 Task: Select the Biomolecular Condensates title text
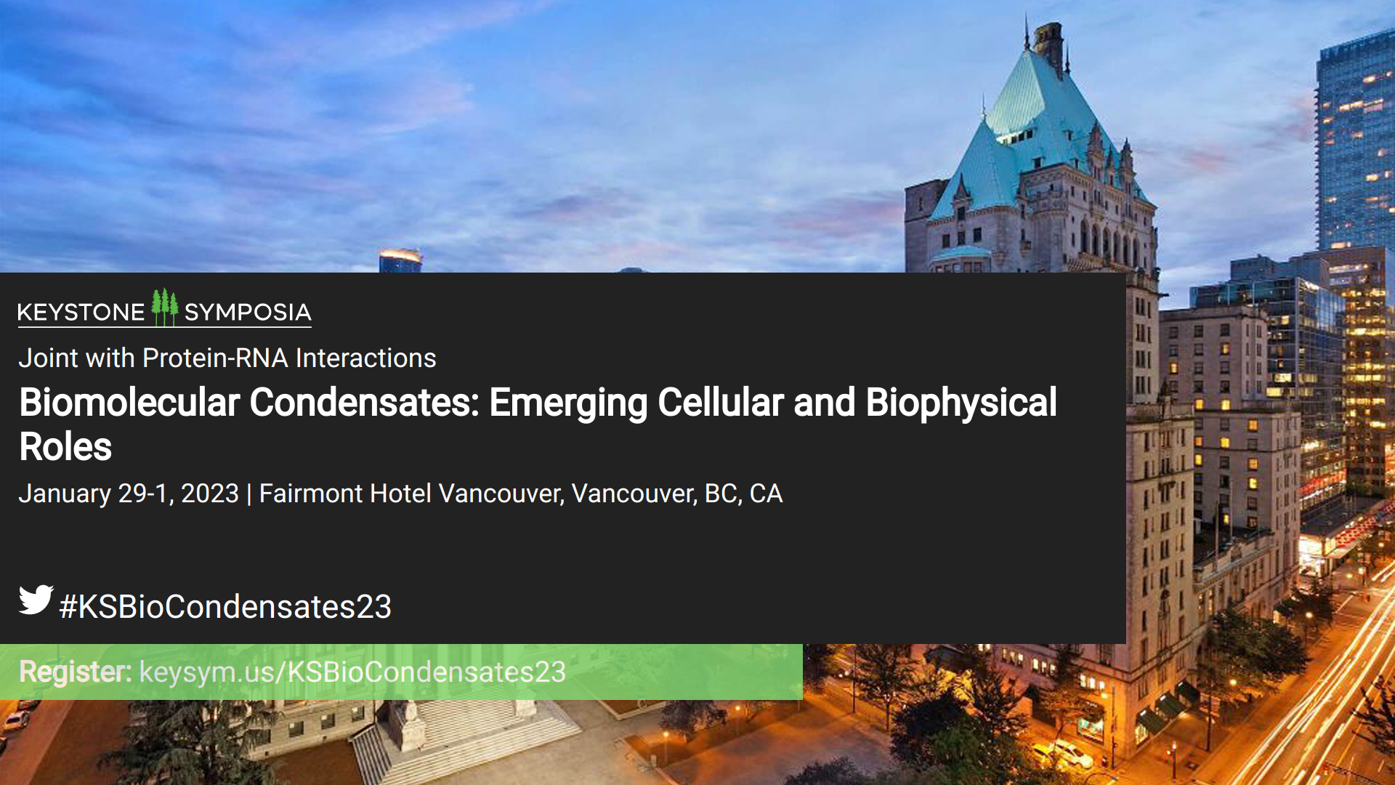click(x=538, y=424)
